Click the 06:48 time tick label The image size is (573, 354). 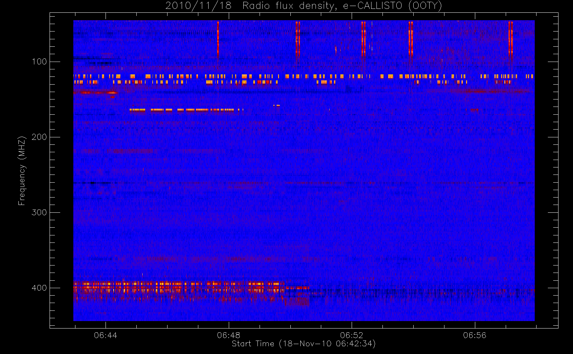pos(228,335)
